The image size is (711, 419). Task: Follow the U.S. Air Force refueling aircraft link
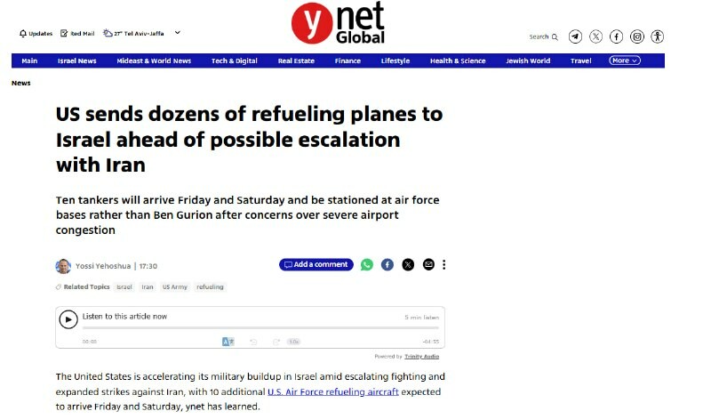[x=332, y=391]
